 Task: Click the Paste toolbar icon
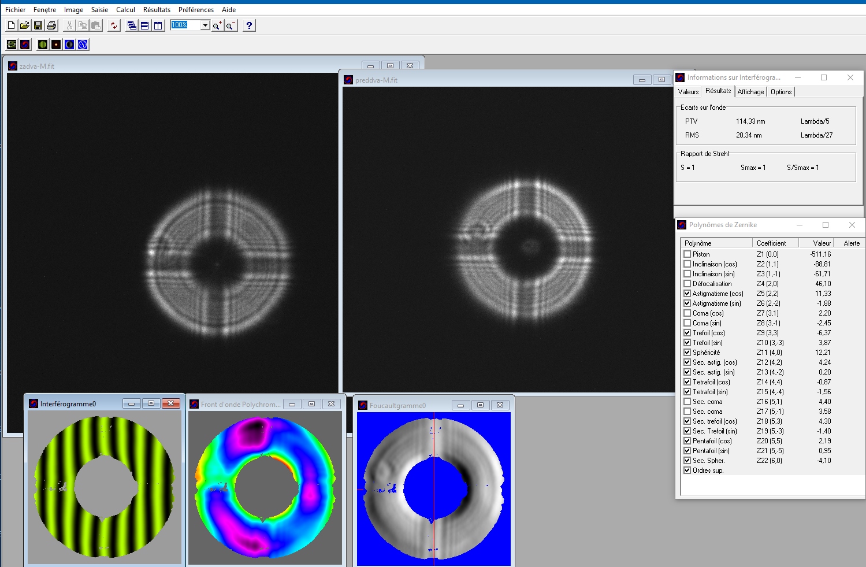click(96, 25)
